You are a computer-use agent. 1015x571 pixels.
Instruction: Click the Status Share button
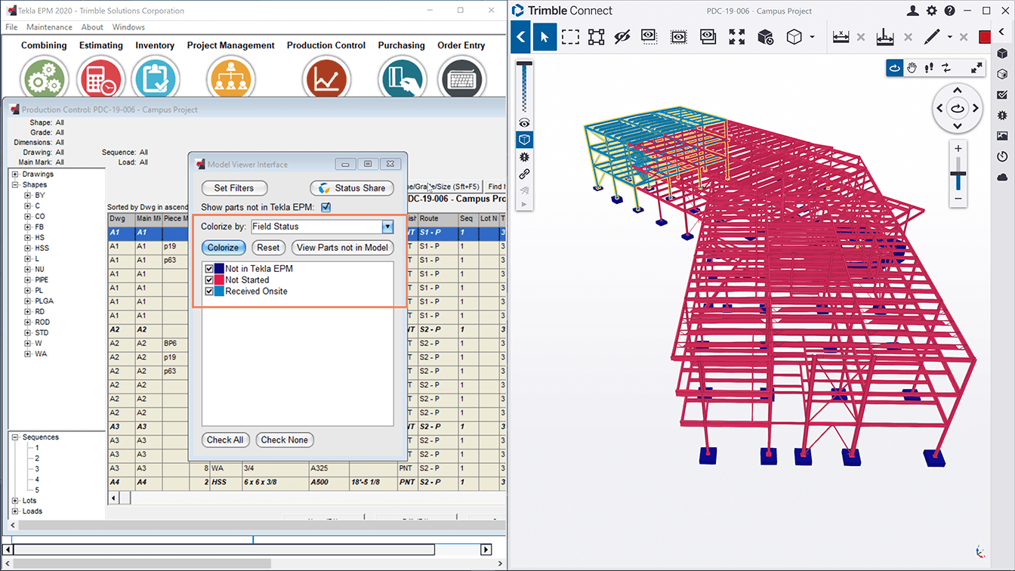point(351,188)
